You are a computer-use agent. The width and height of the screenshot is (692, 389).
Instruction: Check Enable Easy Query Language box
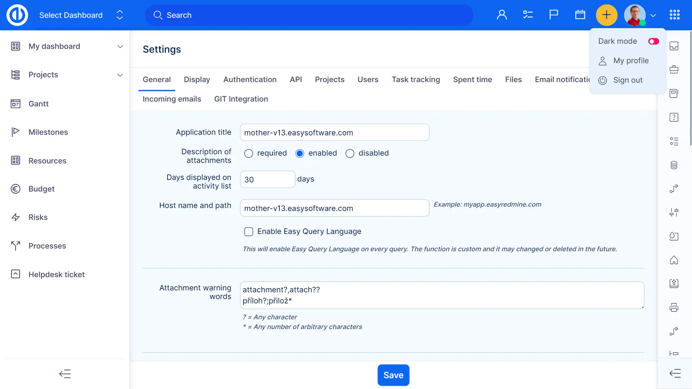tap(249, 232)
